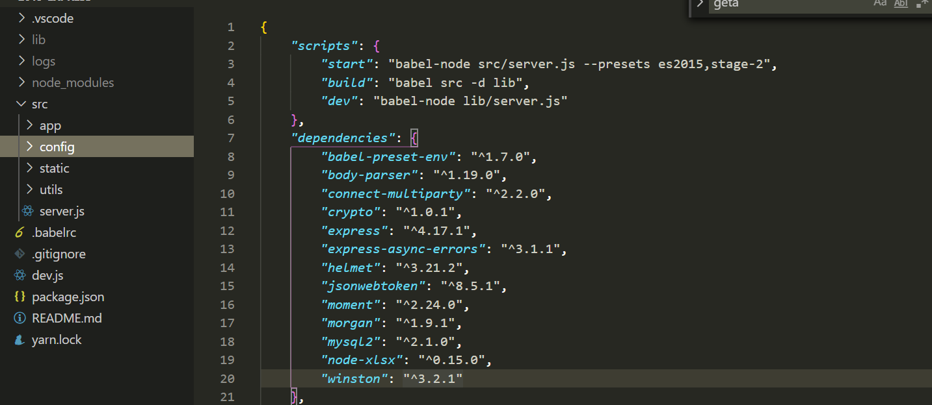Open dev.js file
932x405 pixels.
(47, 275)
